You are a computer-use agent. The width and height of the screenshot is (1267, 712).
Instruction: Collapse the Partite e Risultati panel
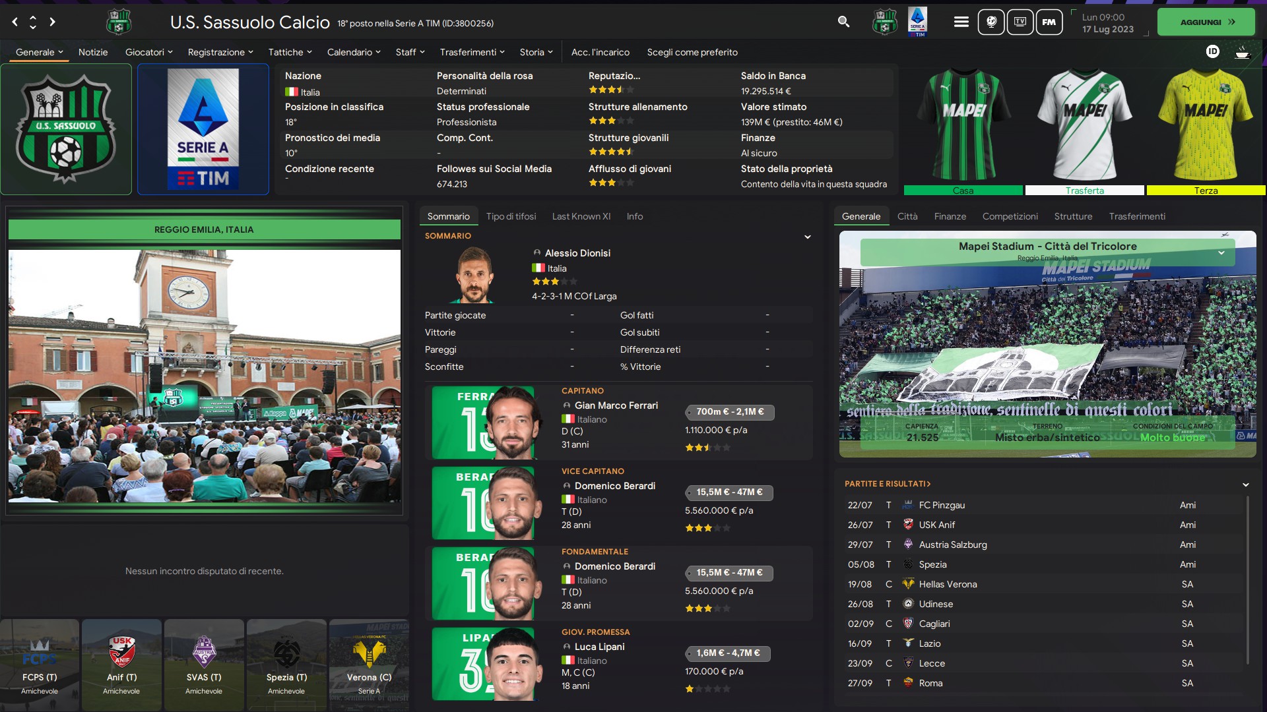click(1246, 485)
